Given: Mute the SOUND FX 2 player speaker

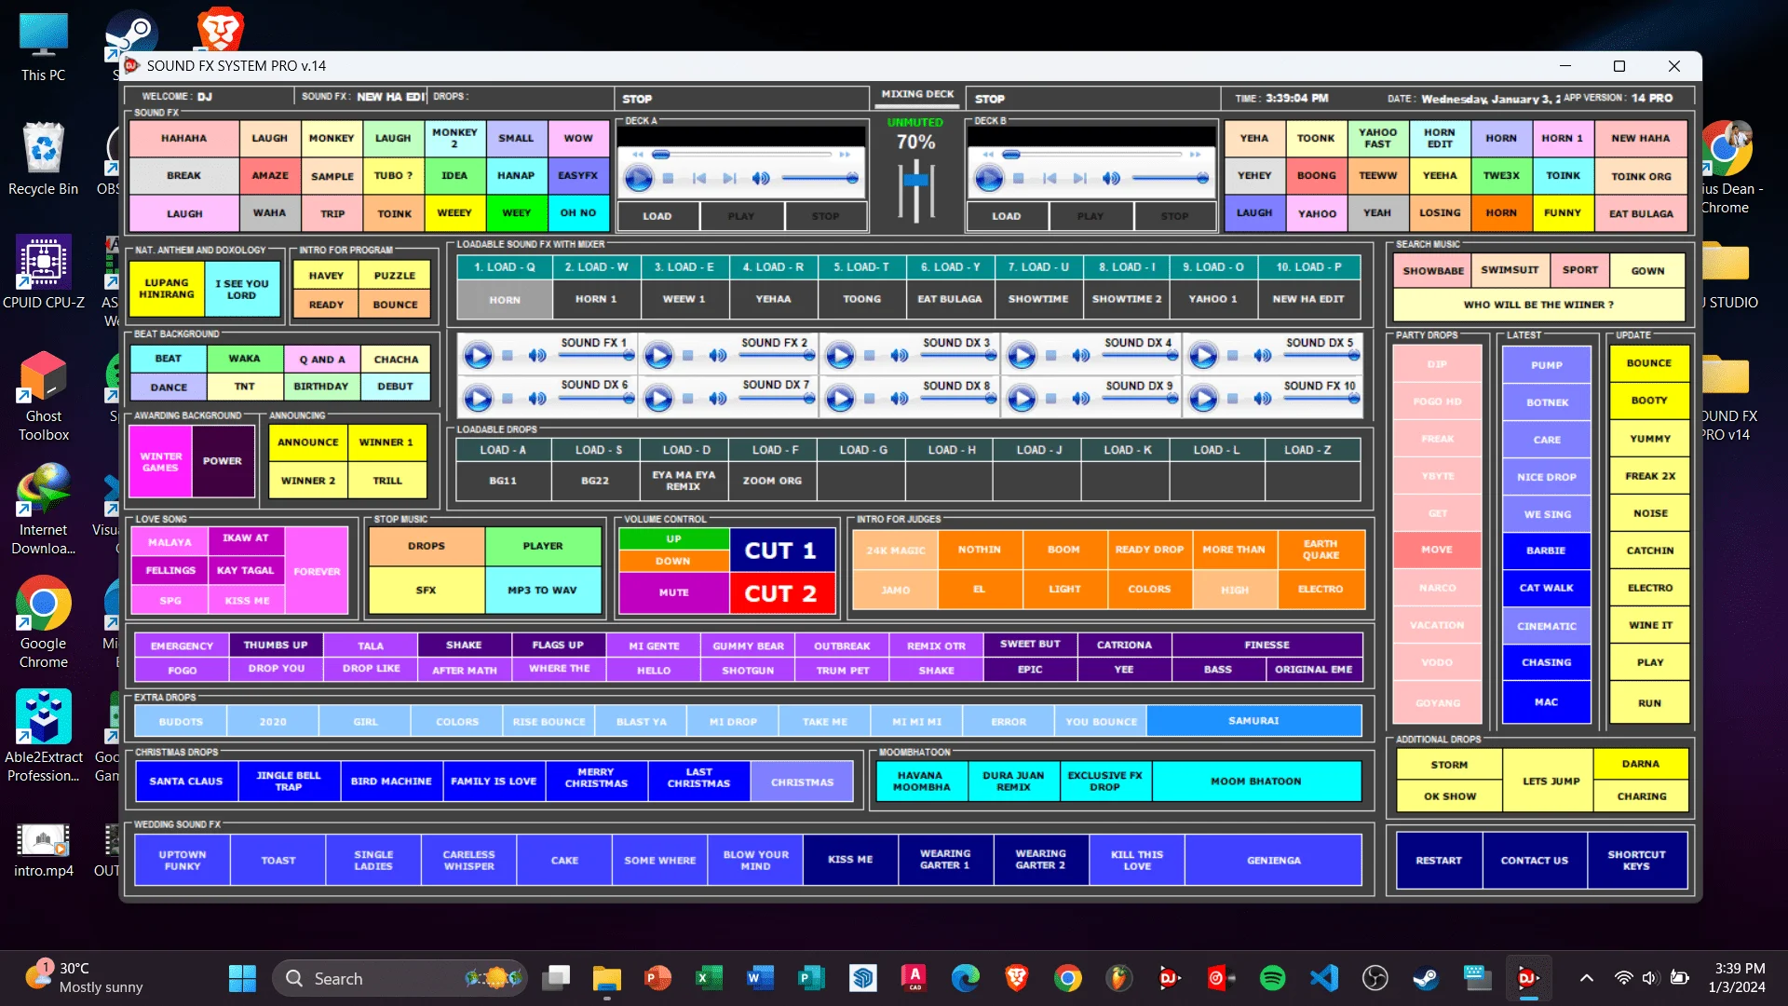Looking at the screenshot, I should (x=718, y=356).
